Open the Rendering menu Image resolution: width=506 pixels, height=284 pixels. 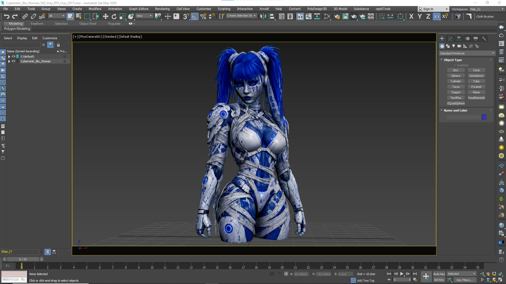pyautogui.click(x=162, y=9)
